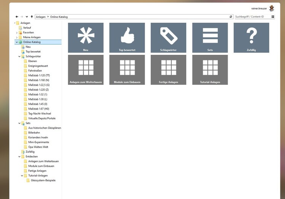The height and width of the screenshot is (199, 285).
Task: Open the Sets tile
Action: click(x=210, y=38)
